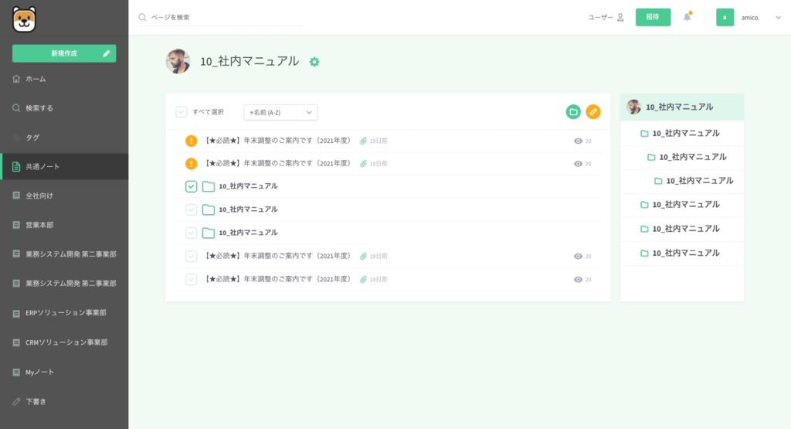
Task: Open the 名前 (A-Z) sort dropdown
Action: click(x=280, y=112)
